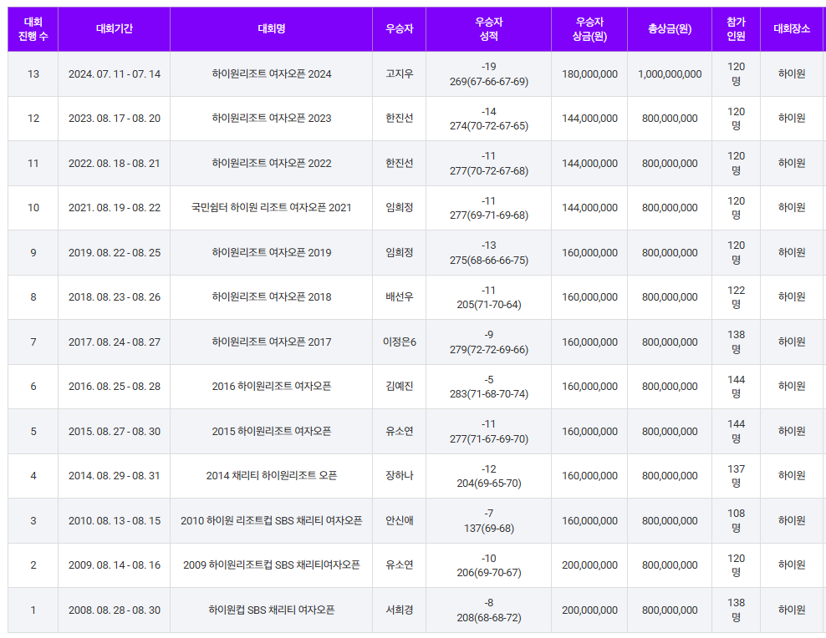Click score -5 283(71-68-70-74)

click(489, 387)
